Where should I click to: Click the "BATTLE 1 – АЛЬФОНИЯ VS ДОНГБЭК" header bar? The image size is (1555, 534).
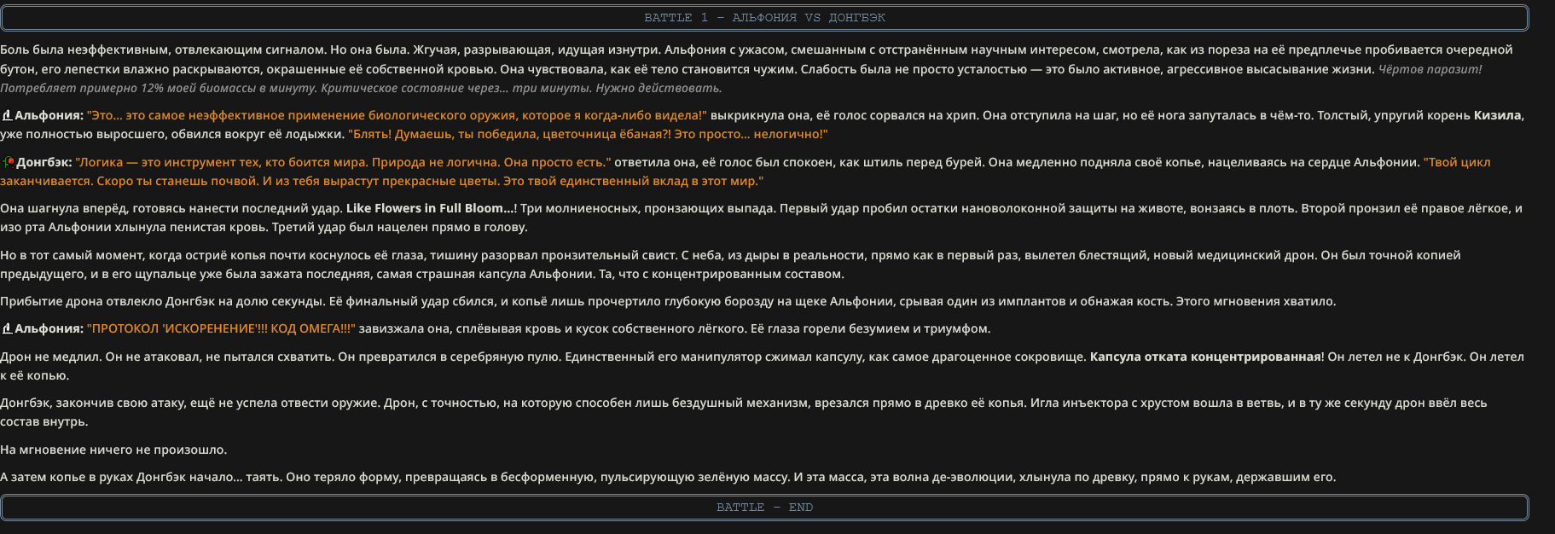pos(764,18)
